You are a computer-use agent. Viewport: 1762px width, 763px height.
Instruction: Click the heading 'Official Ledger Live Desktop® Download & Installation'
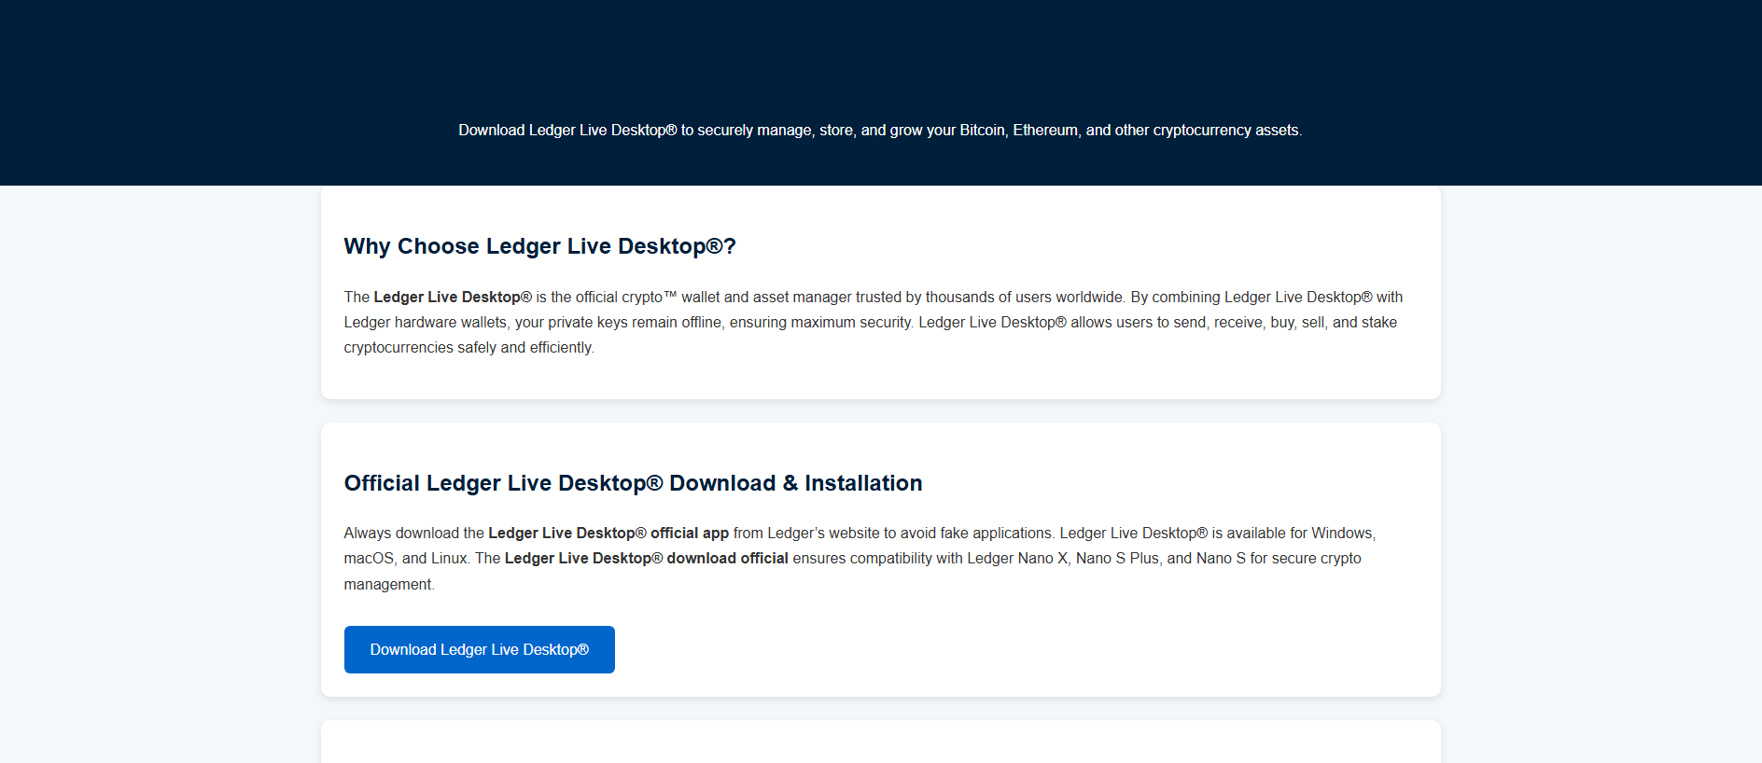click(633, 483)
